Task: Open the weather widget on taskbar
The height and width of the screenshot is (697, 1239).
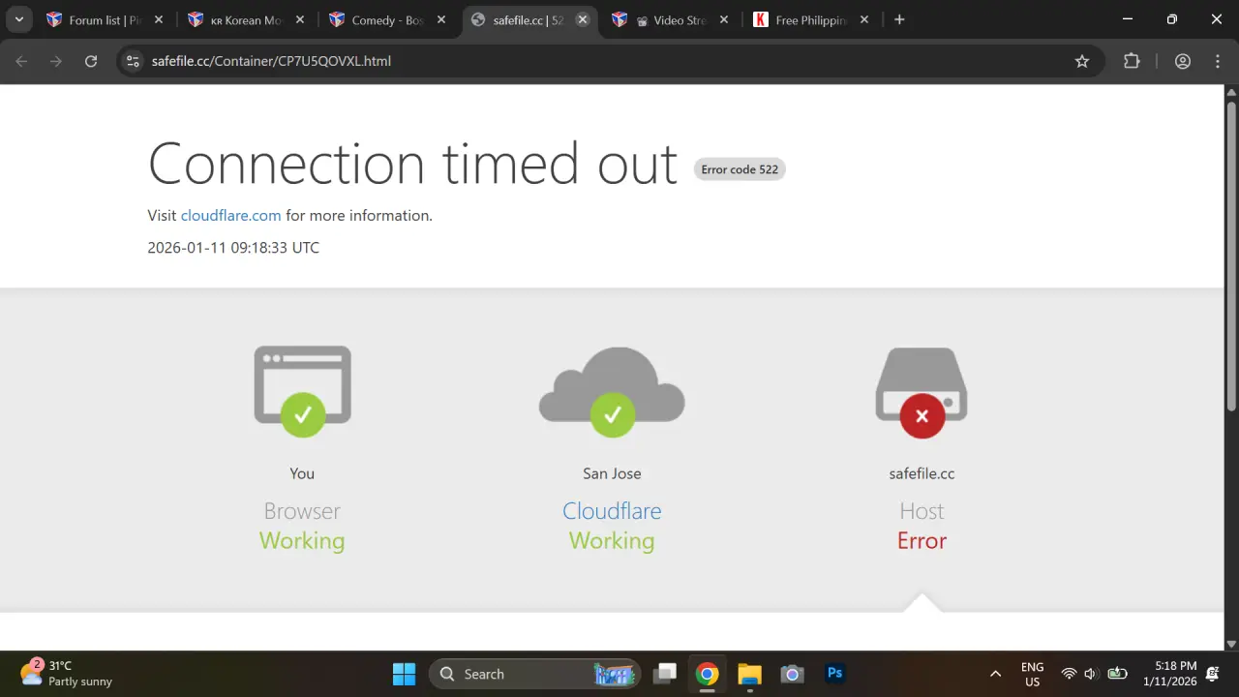Action: point(66,674)
